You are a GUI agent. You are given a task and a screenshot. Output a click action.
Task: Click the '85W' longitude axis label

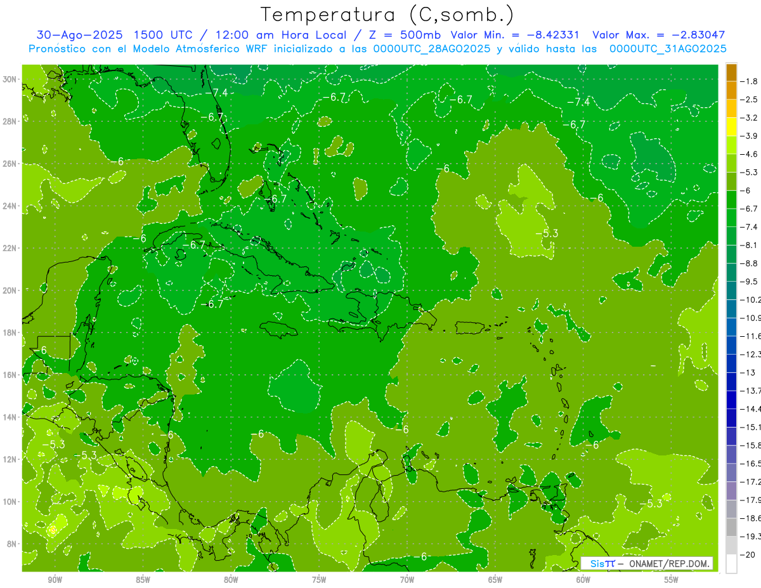pyautogui.click(x=143, y=580)
